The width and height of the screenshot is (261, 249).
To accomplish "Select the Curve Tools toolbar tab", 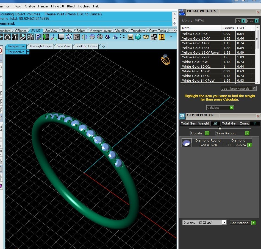I will pyautogui.click(x=157, y=31).
